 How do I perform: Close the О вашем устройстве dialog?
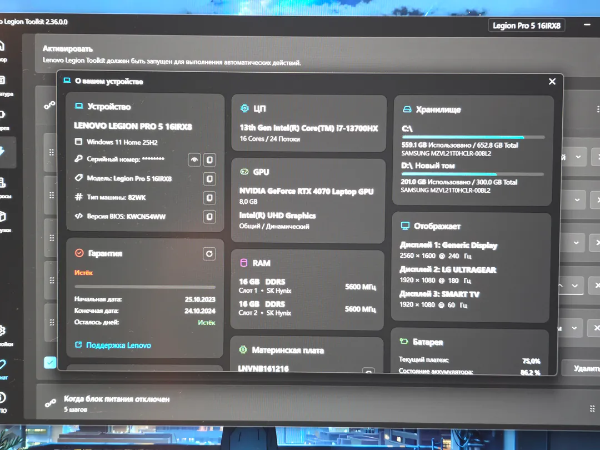552,82
